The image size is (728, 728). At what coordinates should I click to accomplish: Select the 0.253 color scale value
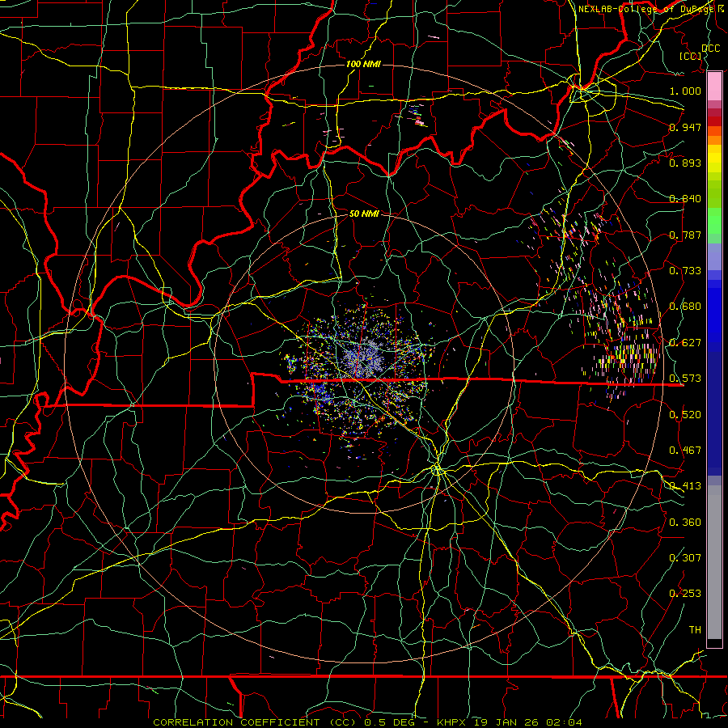(685, 594)
